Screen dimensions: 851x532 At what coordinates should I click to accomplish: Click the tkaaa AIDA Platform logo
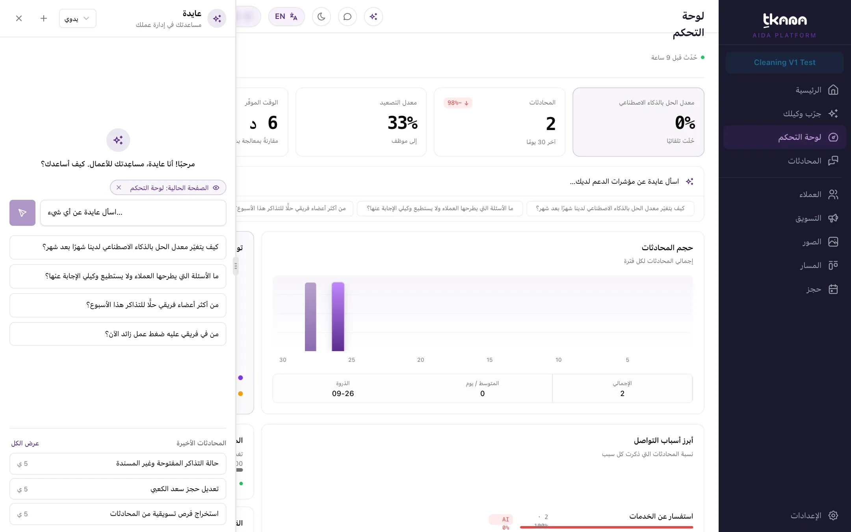pyautogui.click(x=784, y=26)
